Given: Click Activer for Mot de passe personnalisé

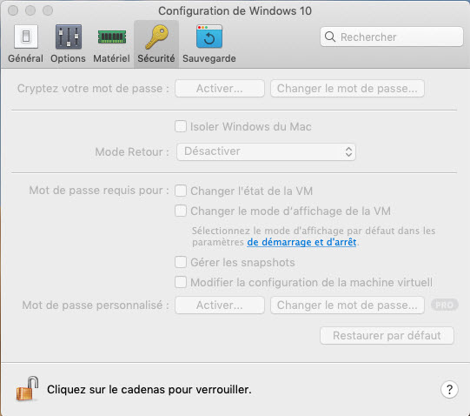Looking at the screenshot, I should [220, 305].
